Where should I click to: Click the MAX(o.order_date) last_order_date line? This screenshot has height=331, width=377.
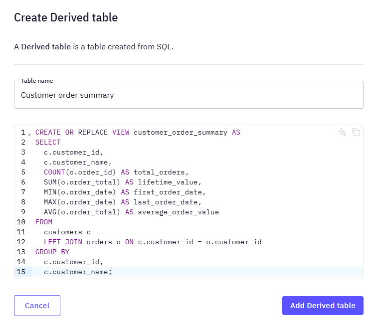(123, 202)
